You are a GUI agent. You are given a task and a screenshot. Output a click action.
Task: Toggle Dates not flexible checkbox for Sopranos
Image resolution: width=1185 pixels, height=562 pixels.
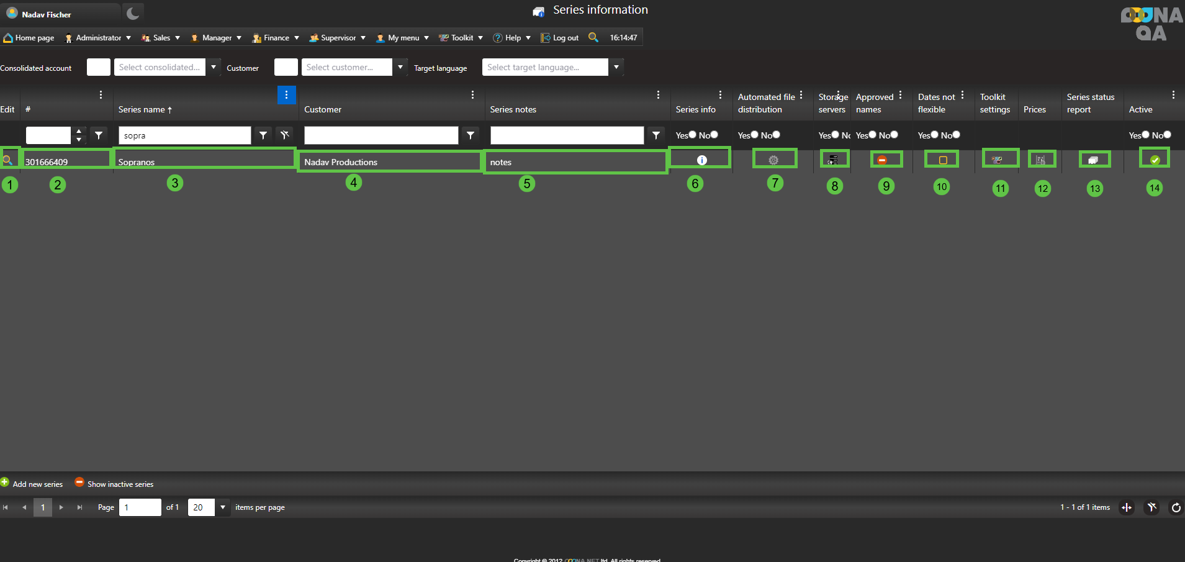(x=943, y=160)
